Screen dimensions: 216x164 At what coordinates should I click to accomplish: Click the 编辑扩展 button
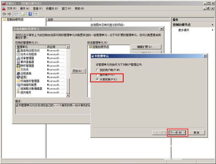(147, 47)
